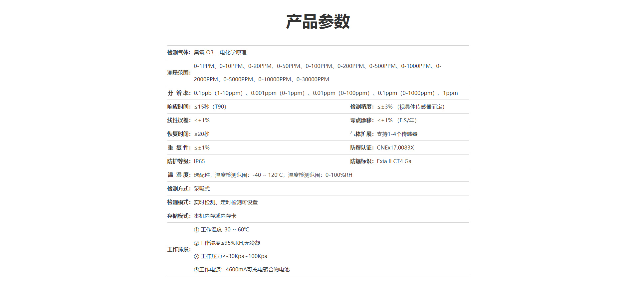
Task: Click the IP65 protection rating value
Action: coord(199,161)
